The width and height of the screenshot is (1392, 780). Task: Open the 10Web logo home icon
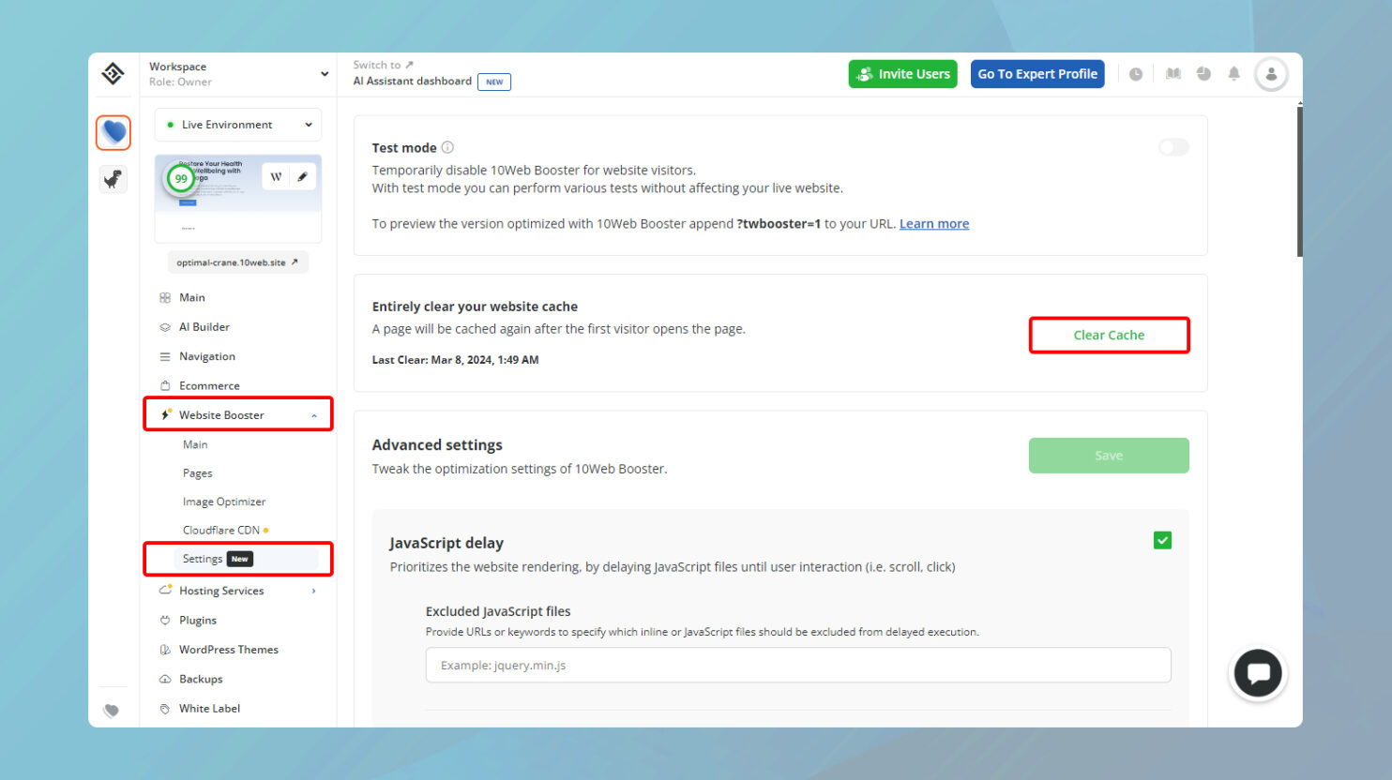pyautogui.click(x=113, y=73)
